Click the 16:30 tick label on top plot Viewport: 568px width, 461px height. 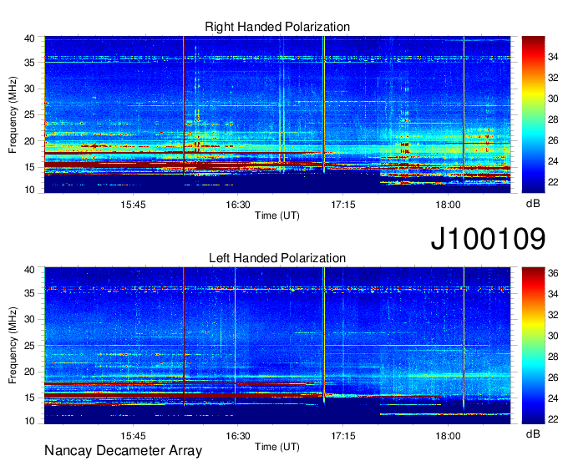[238, 205]
